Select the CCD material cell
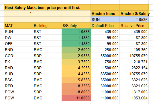This screenshot has height=104, width=153. [x=18, y=56]
